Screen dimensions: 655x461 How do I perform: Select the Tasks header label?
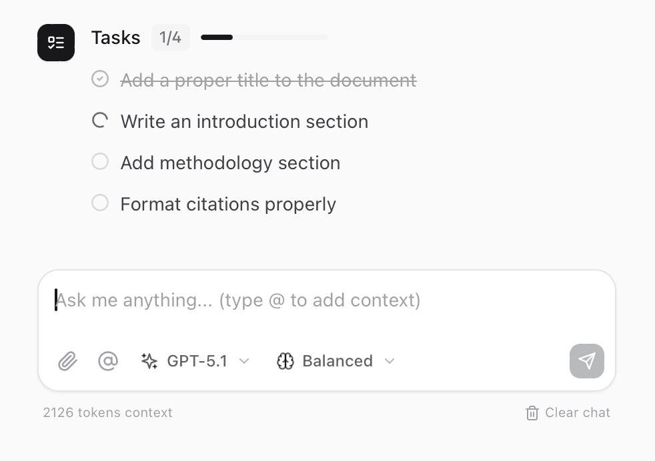click(115, 38)
